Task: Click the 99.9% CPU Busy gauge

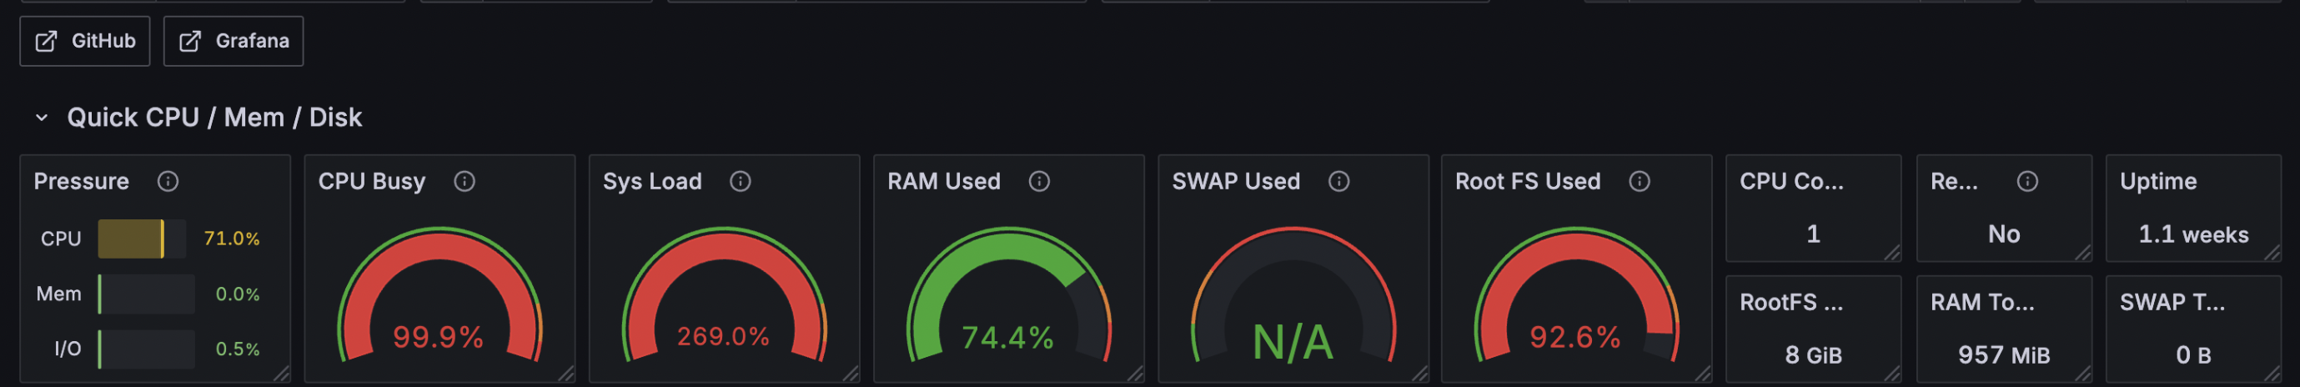Action: tap(439, 295)
